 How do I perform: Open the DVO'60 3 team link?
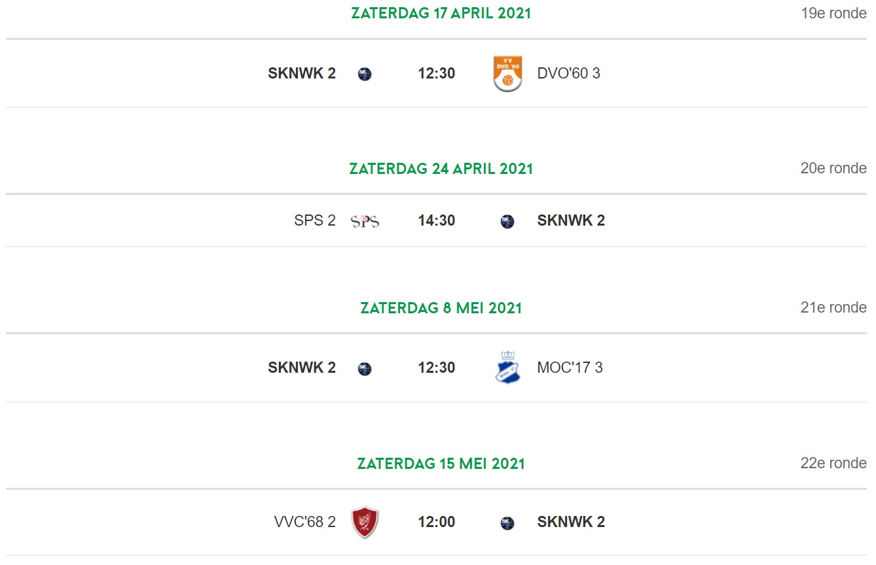coord(568,73)
